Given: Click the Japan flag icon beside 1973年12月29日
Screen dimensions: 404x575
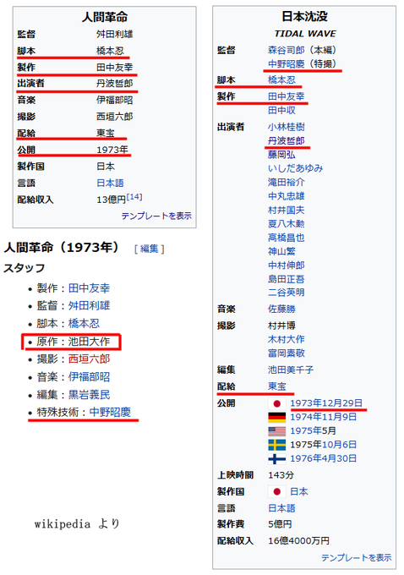Looking at the screenshot, I should (276, 403).
